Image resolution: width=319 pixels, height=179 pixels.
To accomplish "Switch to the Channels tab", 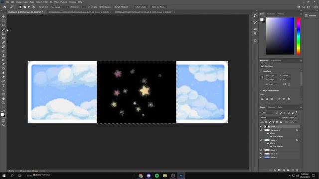I will (271, 107).
